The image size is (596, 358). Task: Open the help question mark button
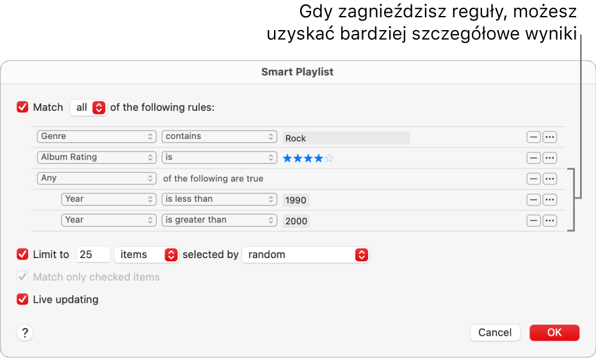click(x=25, y=332)
